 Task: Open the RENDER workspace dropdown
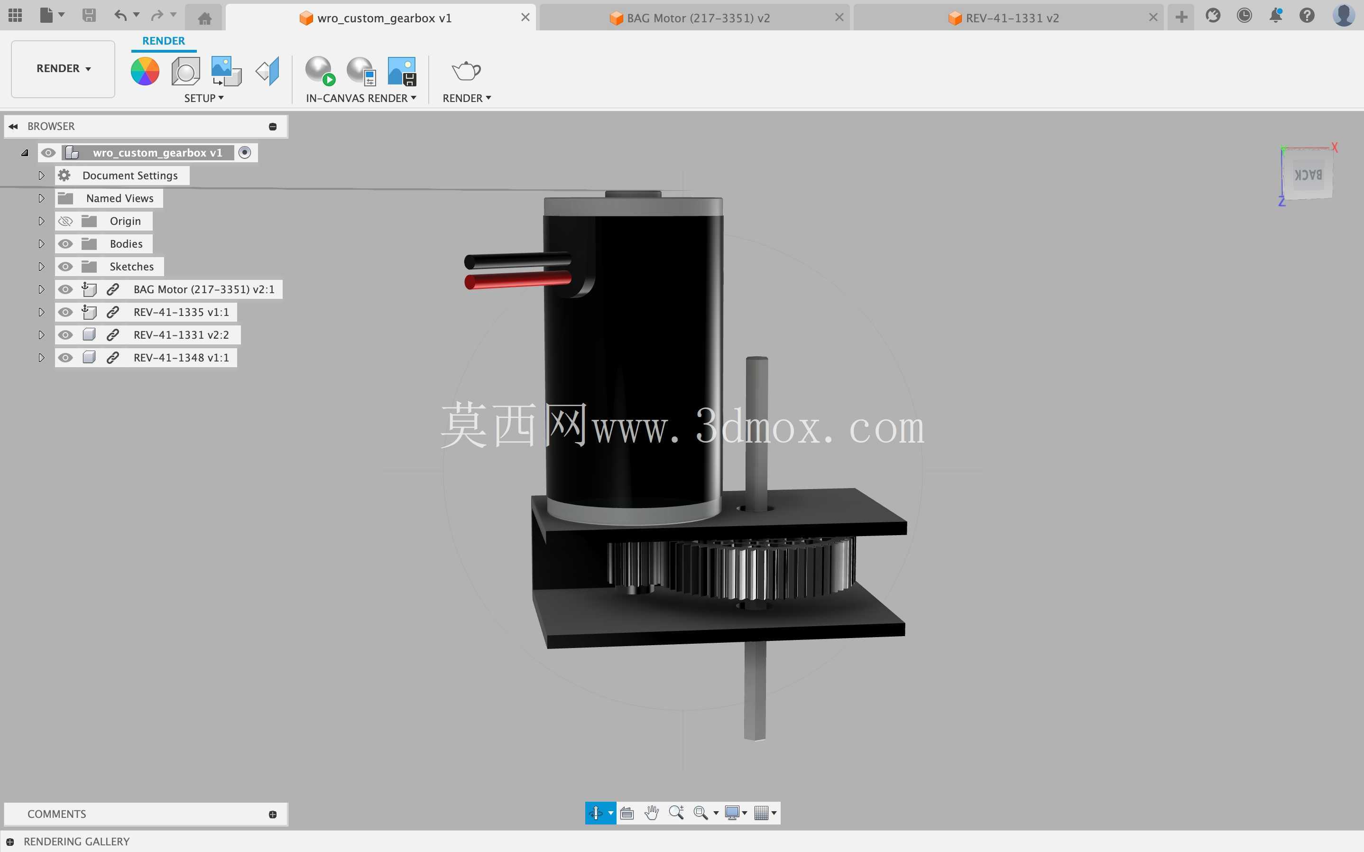63,69
